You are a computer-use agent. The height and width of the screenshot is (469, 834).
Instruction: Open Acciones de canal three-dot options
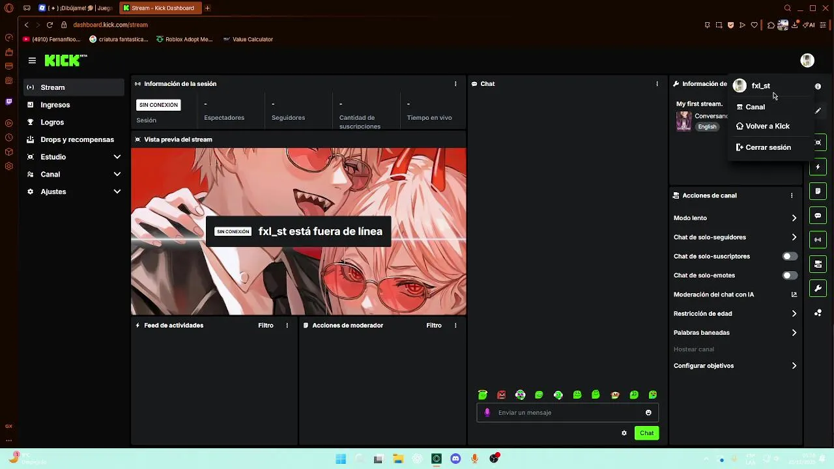click(792, 195)
